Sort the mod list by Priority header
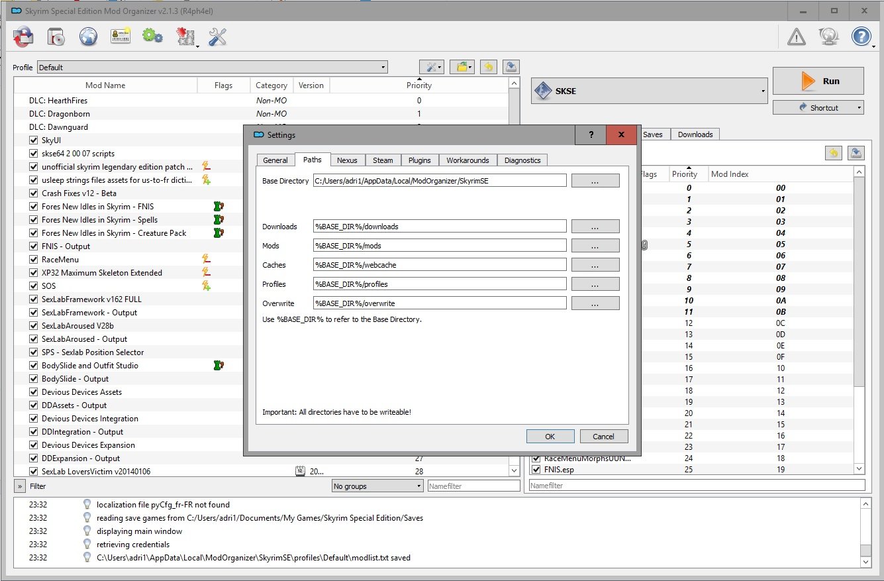Viewport: 884px width, 581px height. pos(418,85)
